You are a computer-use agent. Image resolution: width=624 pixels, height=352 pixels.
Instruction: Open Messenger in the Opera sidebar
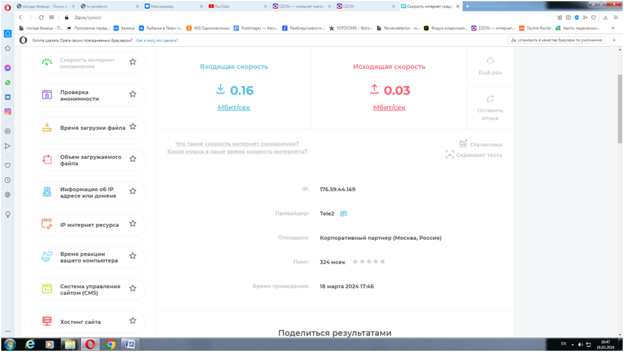pyautogui.click(x=8, y=68)
